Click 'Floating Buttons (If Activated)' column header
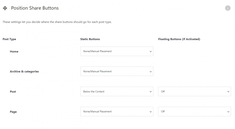 [179, 39]
